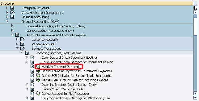This screenshot has width=199, height=101.
Task: Click execute icon for Define Account for Net Procedure
Action: [38, 94]
